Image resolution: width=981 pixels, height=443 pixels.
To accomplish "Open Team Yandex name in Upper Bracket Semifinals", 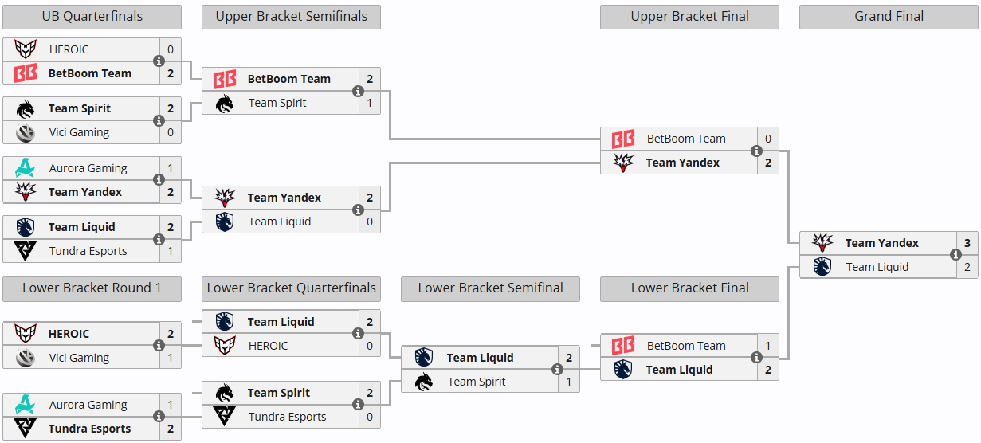I will pyautogui.click(x=284, y=198).
